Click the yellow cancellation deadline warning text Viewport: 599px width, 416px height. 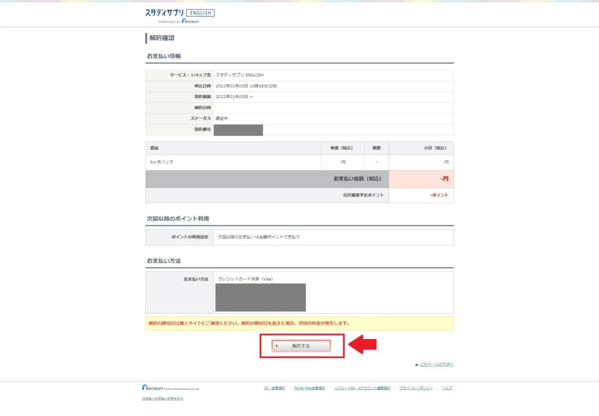[249, 323]
